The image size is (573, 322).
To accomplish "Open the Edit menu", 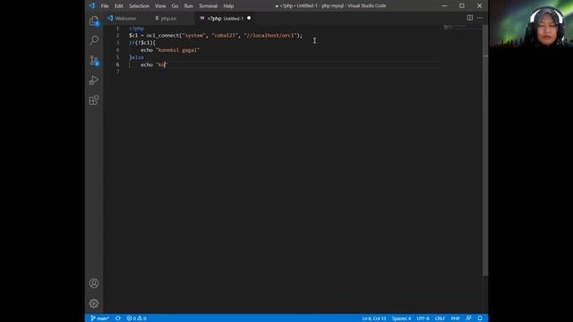I will pos(119,6).
